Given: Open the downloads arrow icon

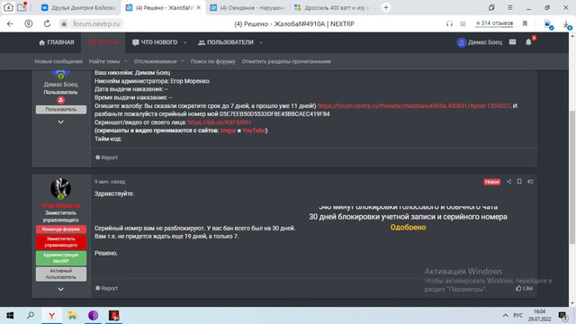Looking at the screenshot, I should pyautogui.click(x=566, y=24).
